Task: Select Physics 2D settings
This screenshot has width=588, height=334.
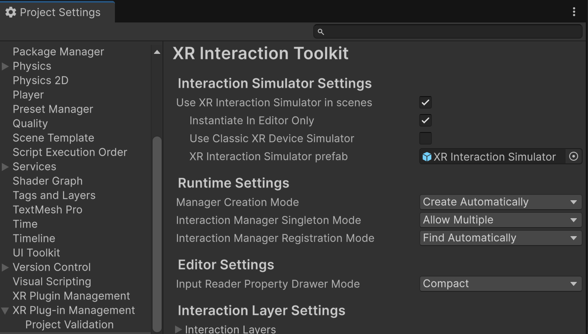Action: coord(40,80)
